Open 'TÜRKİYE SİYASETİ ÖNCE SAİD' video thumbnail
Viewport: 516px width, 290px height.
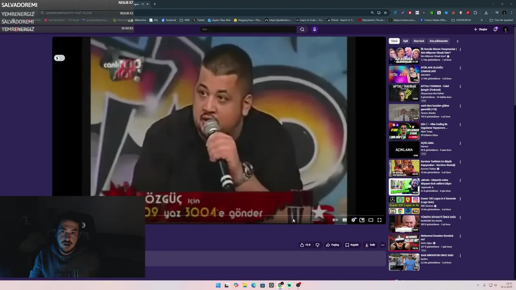pyautogui.click(x=404, y=224)
